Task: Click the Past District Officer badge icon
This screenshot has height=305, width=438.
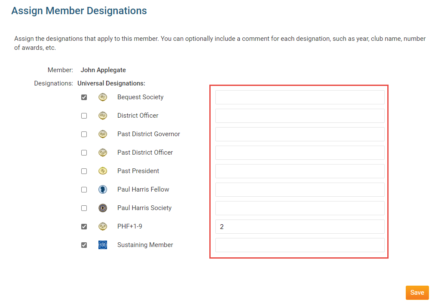Action: pos(102,152)
